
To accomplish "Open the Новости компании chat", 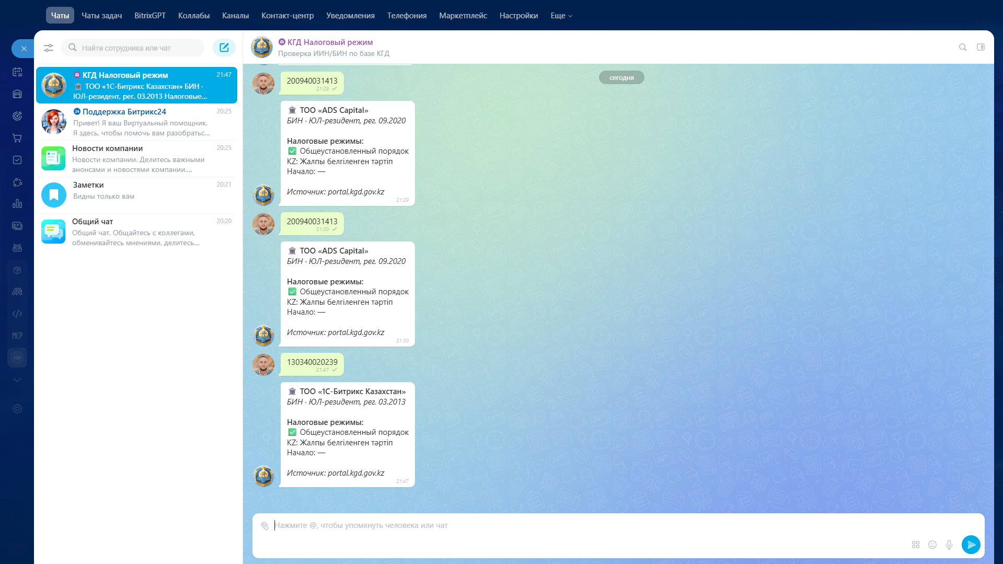I will 136,158.
